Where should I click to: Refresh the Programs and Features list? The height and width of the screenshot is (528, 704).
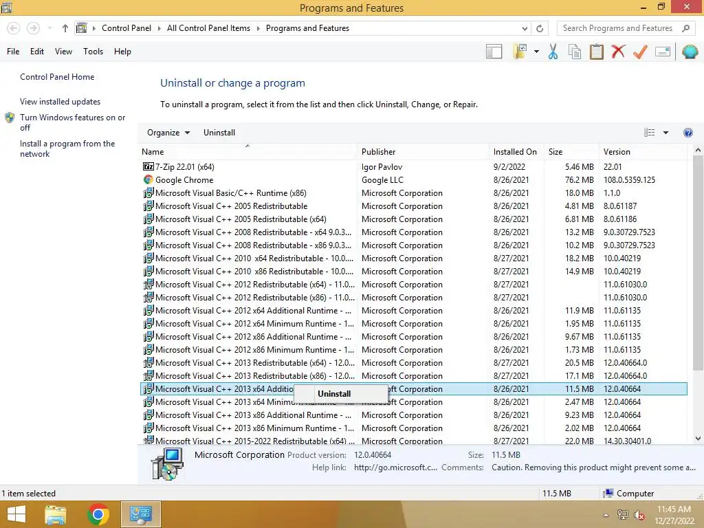click(540, 28)
